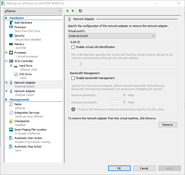Select the Security shield icon
This screenshot has height=175, width=185.
[x=11, y=36]
